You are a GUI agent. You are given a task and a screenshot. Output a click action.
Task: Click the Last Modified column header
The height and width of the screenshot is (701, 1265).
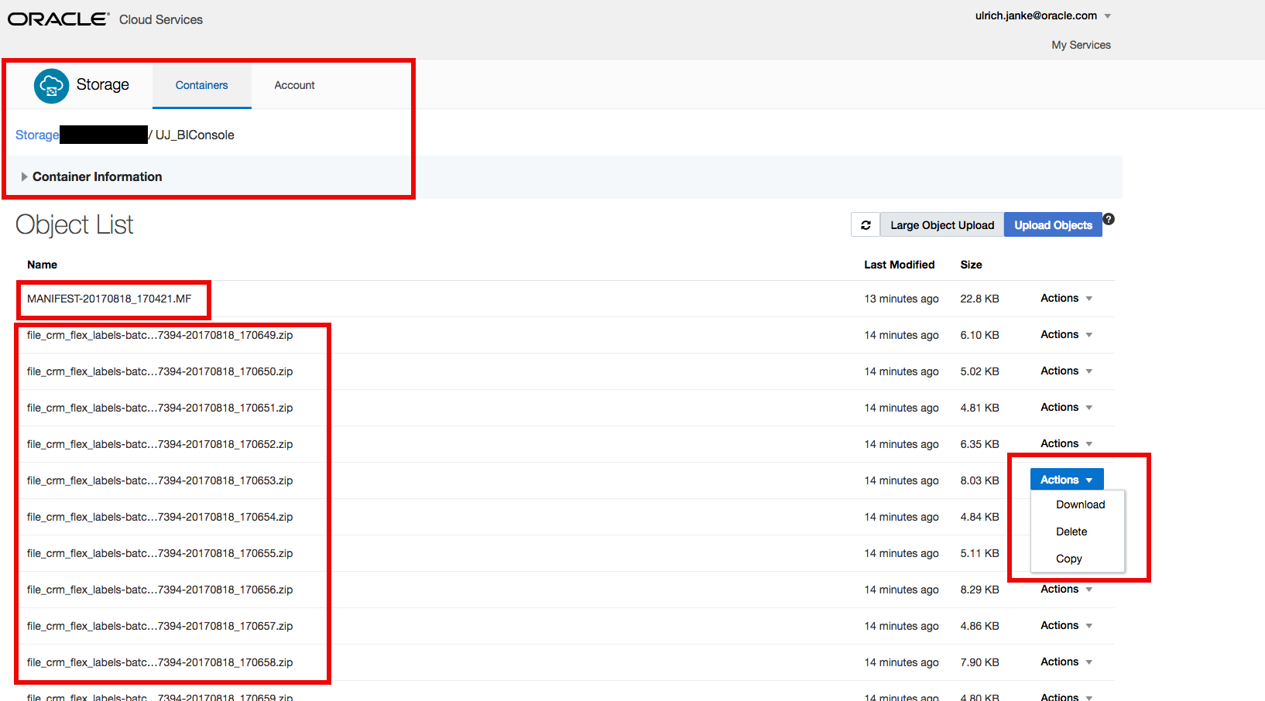coord(899,265)
